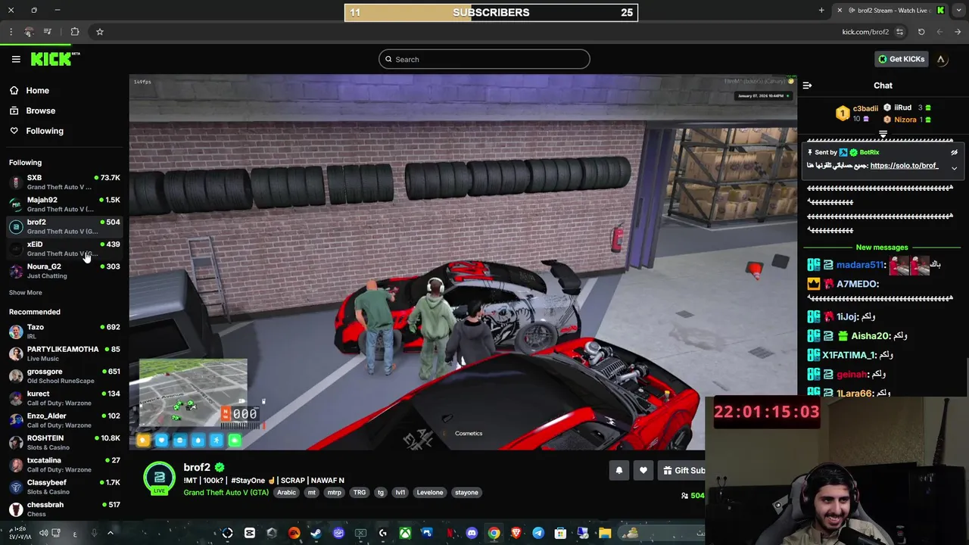Bookmark this page with the star icon
Image resolution: width=969 pixels, height=545 pixels.
tap(99, 32)
